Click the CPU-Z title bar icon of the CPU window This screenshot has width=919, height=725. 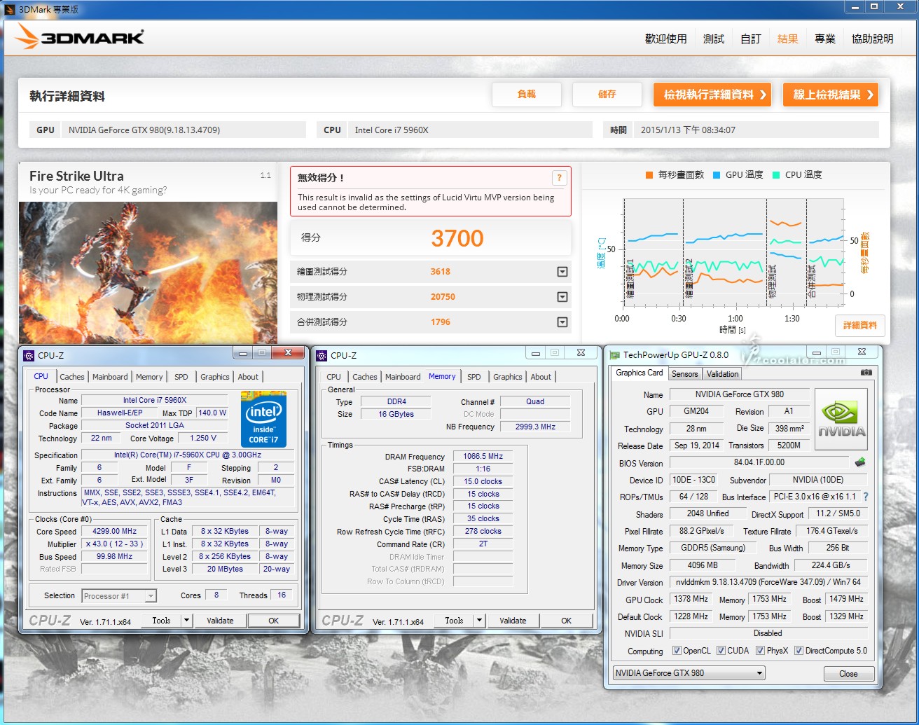click(x=29, y=355)
